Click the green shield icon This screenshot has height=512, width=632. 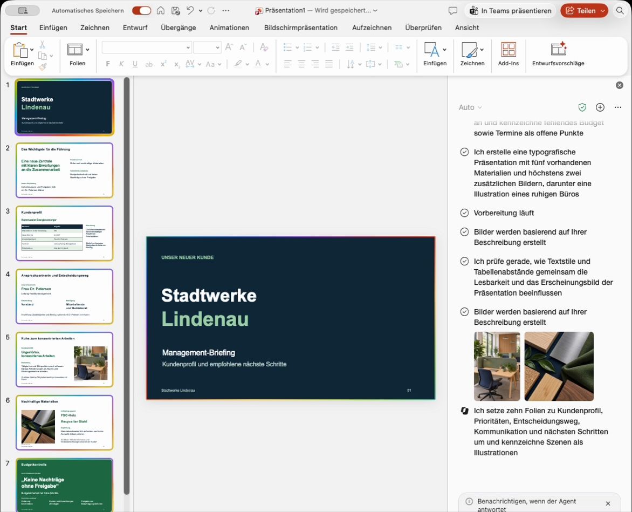[x=582, y=107]
